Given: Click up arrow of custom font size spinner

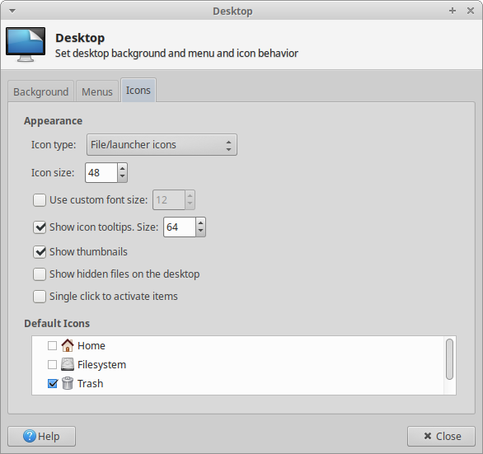Looking at the screenshot, I should pyautogui.click(x=190, y=195).
